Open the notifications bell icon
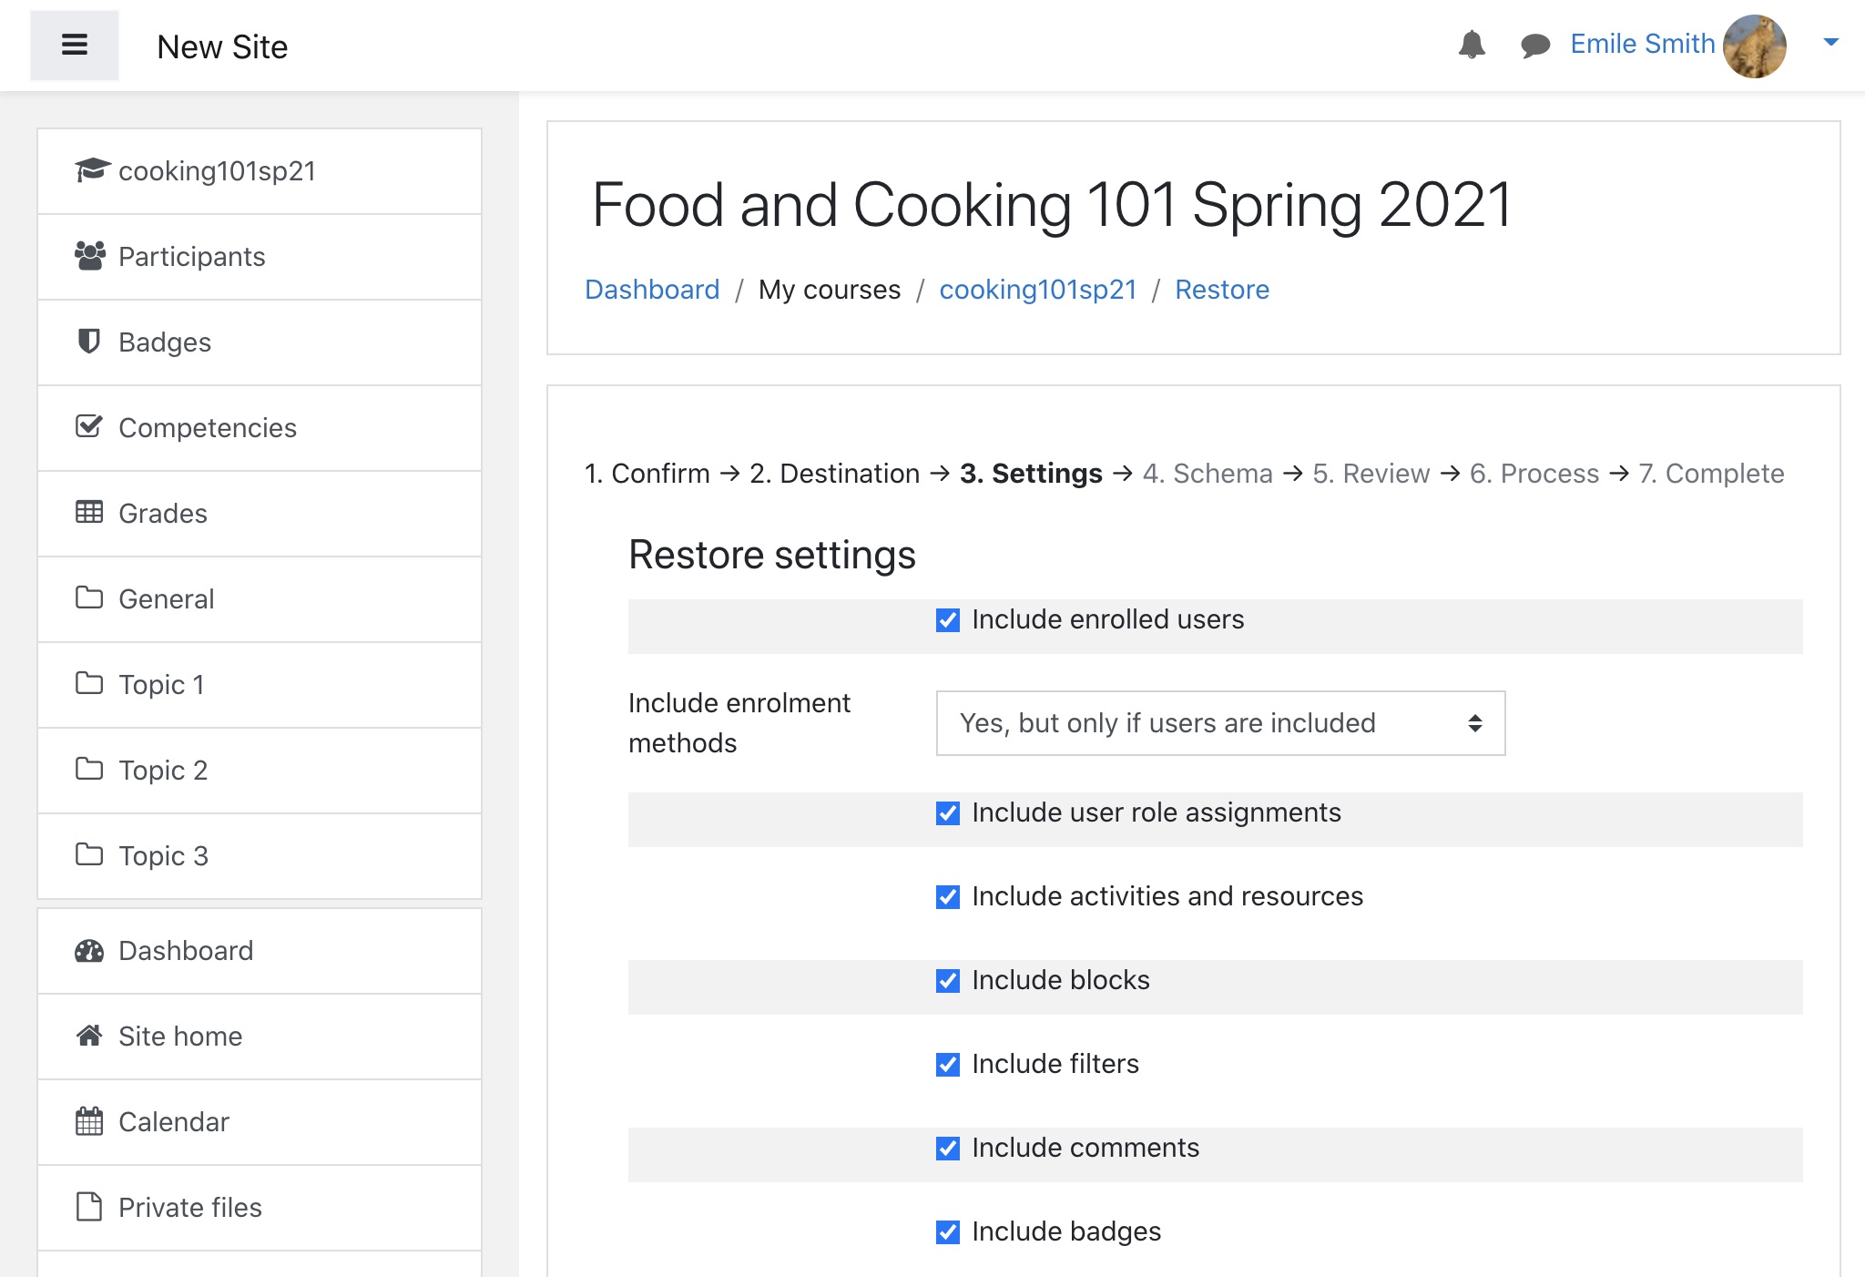 pyautogui.click(x=1472, y=45)
